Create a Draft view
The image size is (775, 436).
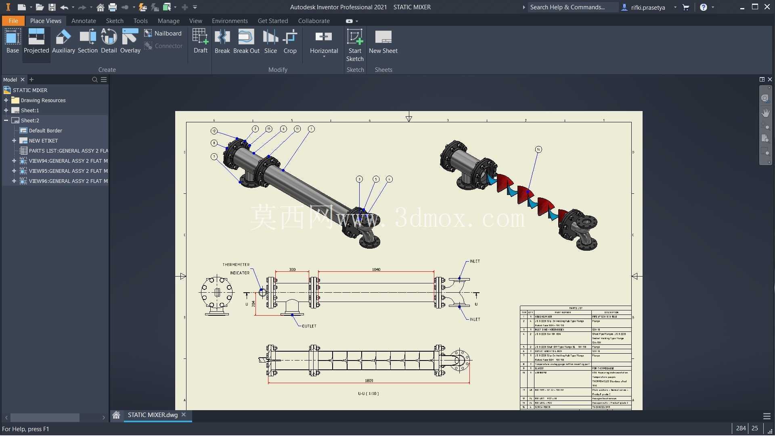pyautogui.click(x=200, y=41)
